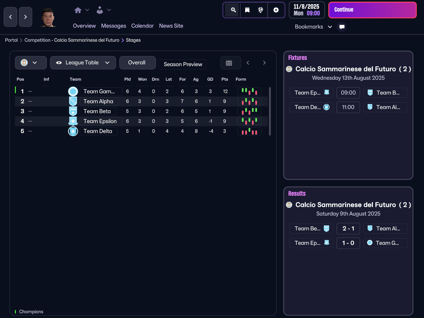
Task: Click the Team Delta club badge in the table
Action: point(73,131)
